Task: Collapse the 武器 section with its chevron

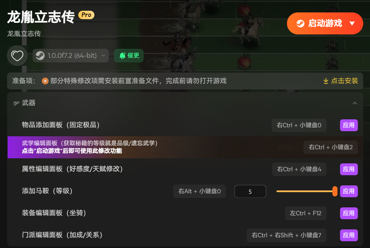Action: 355,103
